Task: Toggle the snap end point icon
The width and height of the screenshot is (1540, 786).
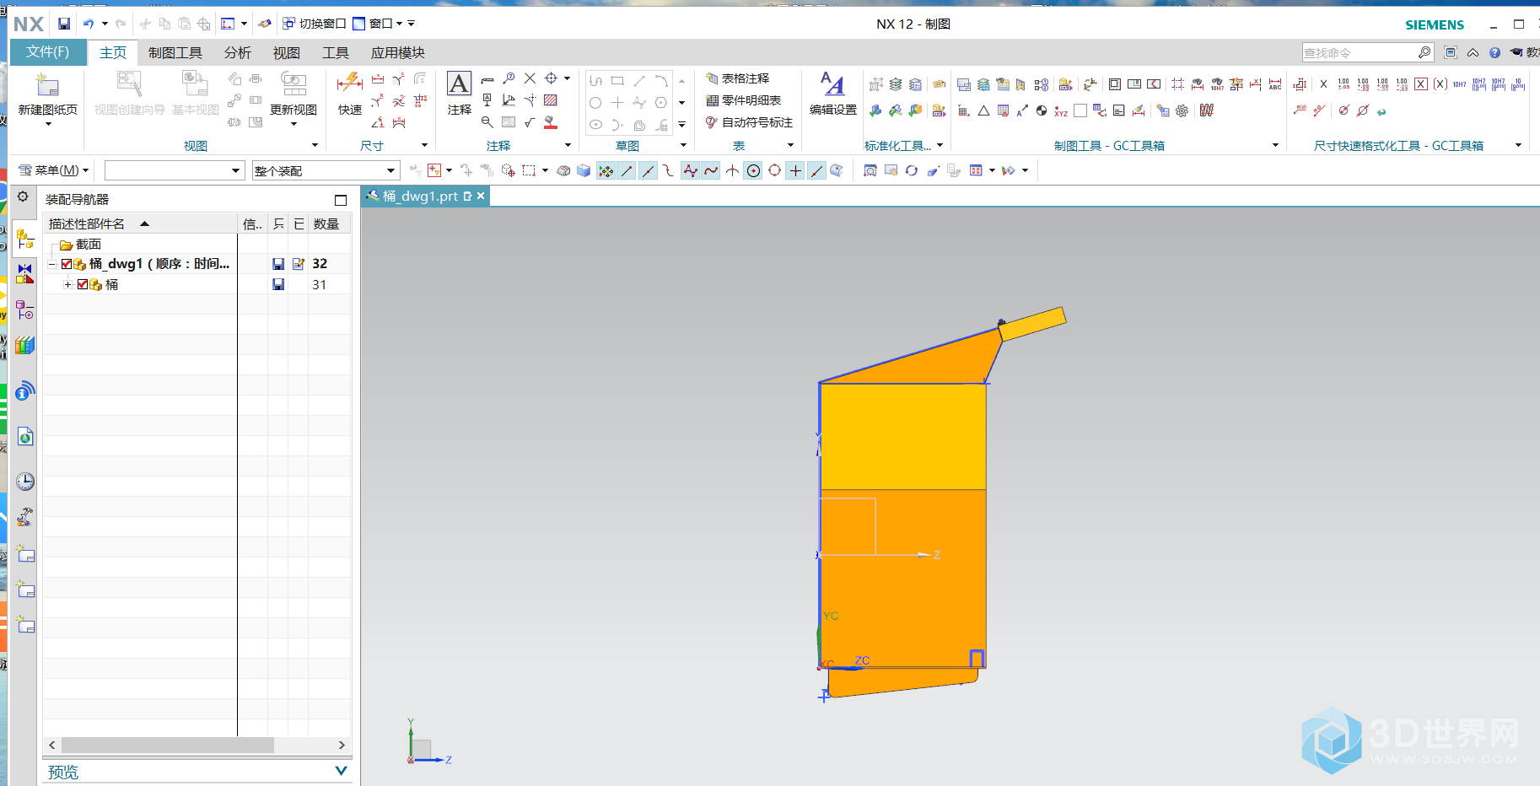Action: point(627,170)
